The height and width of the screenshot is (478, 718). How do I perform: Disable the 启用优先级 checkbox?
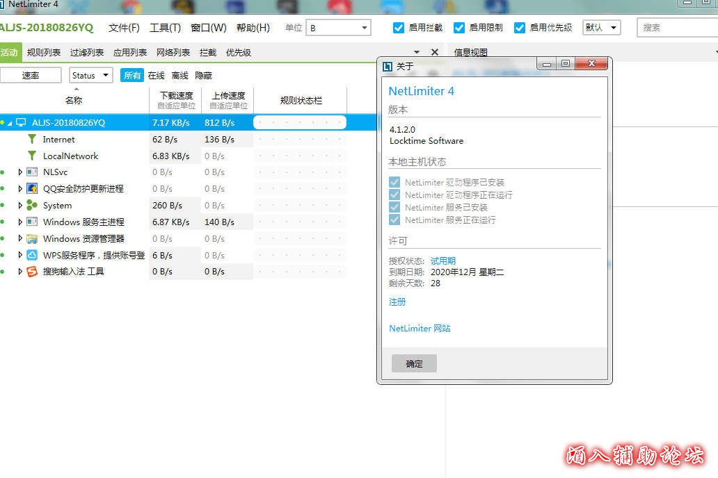520,28
